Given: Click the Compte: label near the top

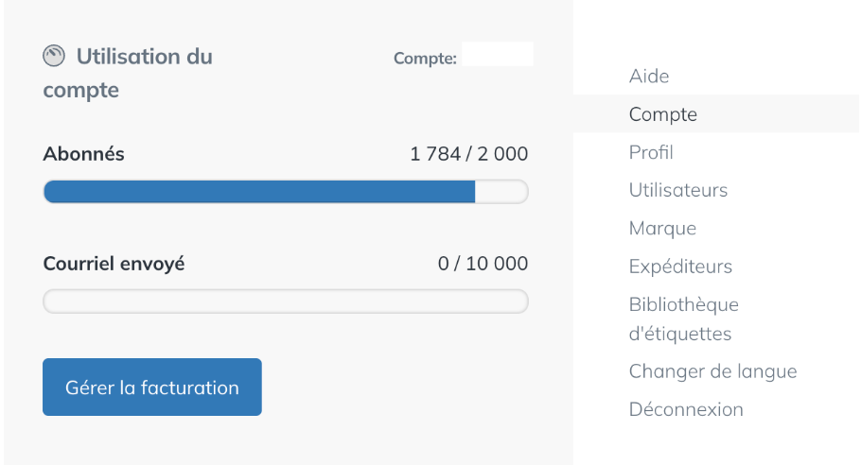Looking at the screenshot, I should 425,59.
